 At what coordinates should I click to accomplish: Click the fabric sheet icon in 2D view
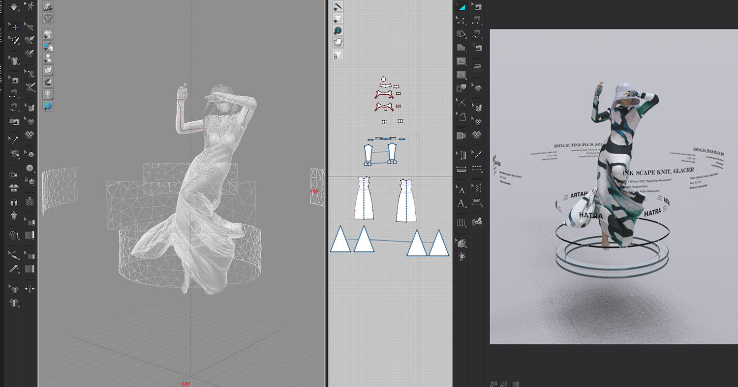pos(338,42)
